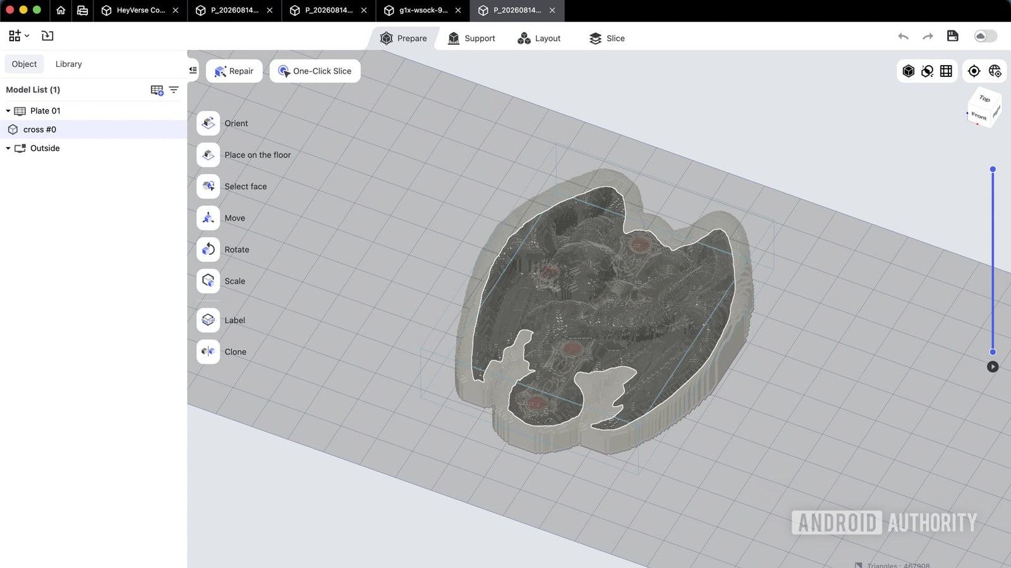
Task: Switch to section view mode icon
Action: tap(928, 71)
